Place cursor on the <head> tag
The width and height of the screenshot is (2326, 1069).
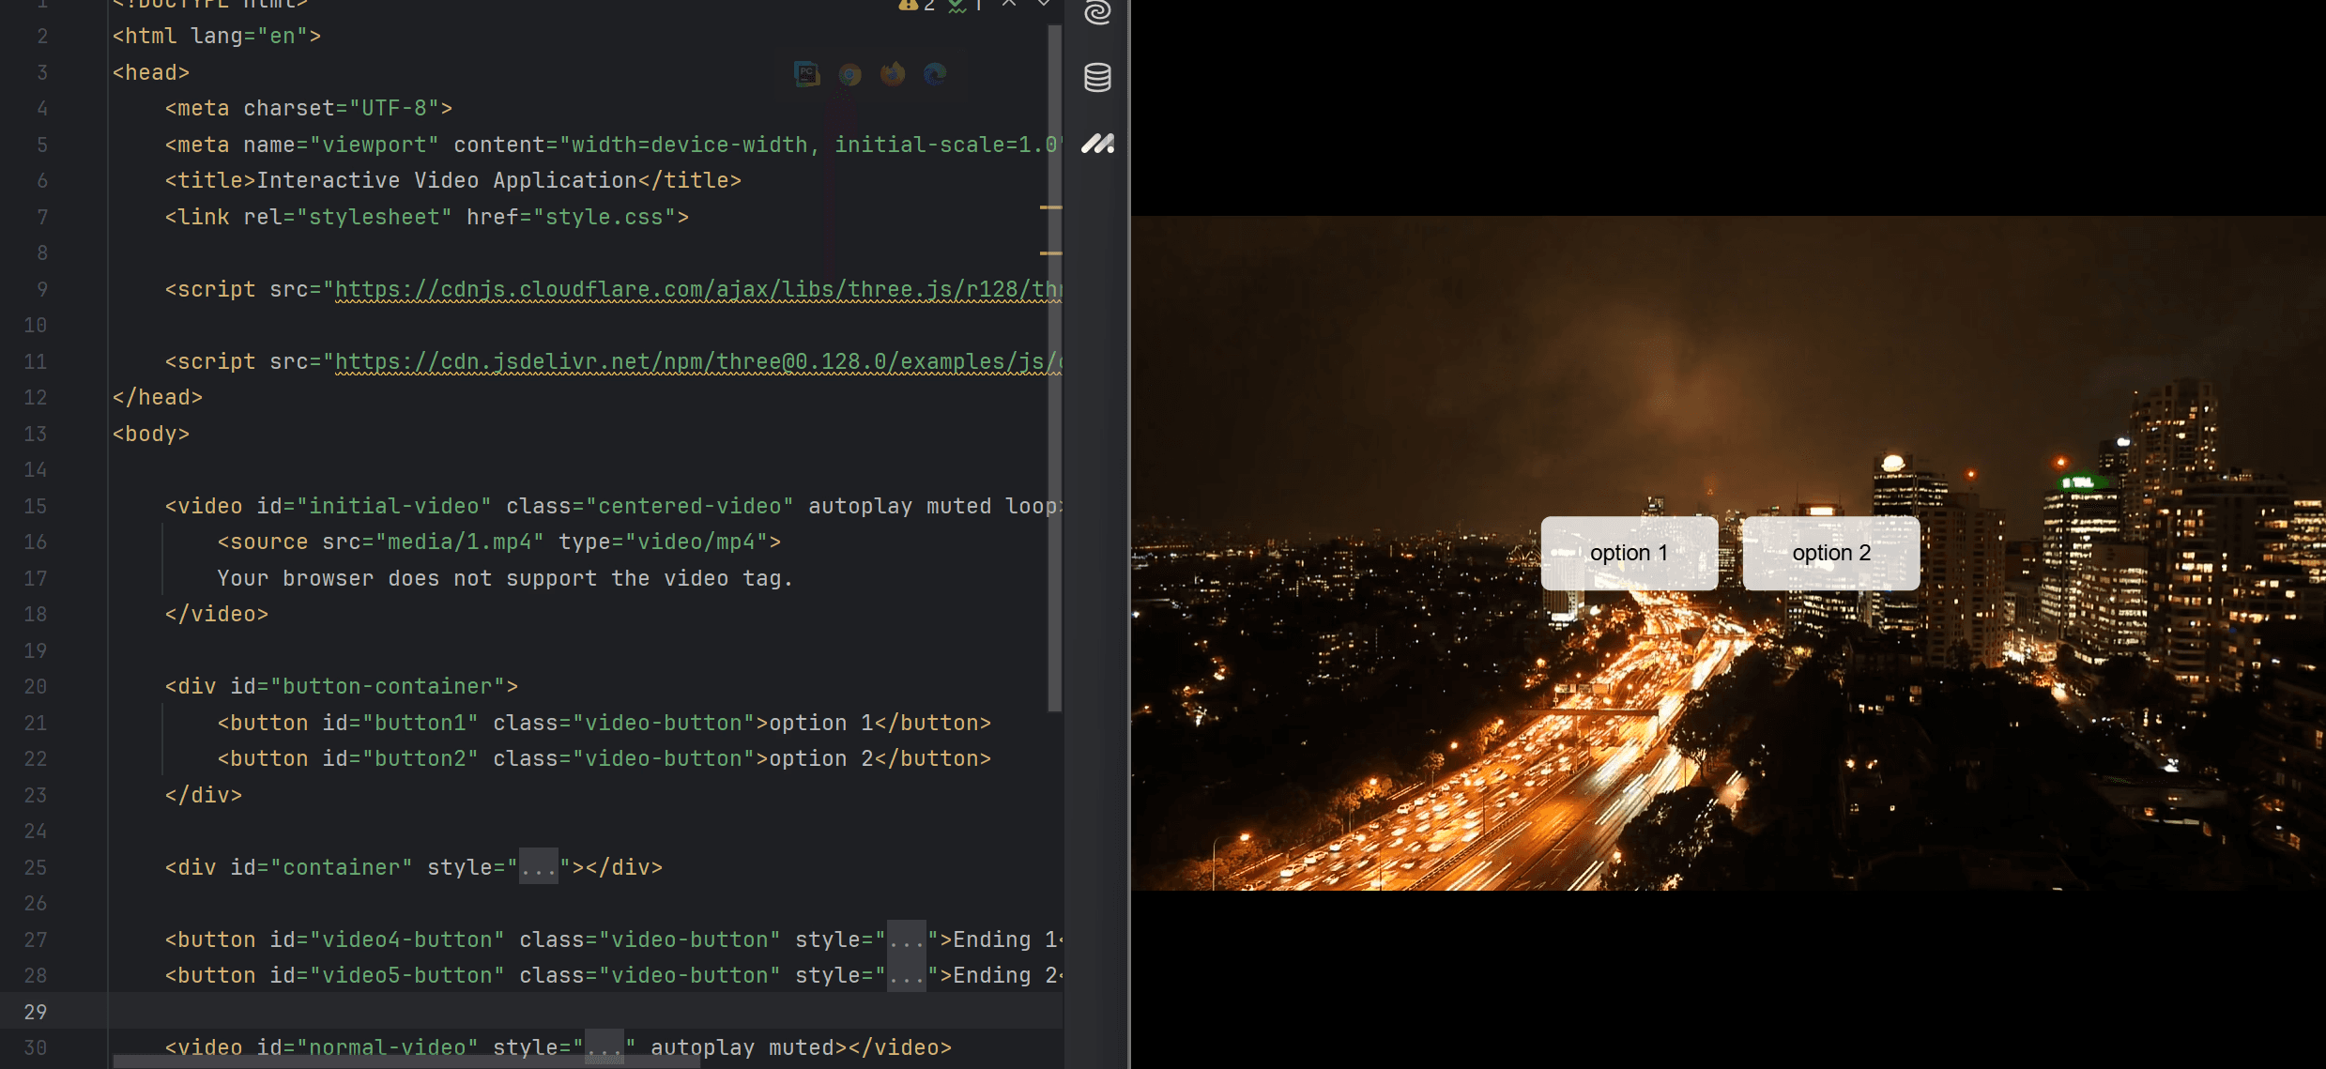(x=151, y=73)
